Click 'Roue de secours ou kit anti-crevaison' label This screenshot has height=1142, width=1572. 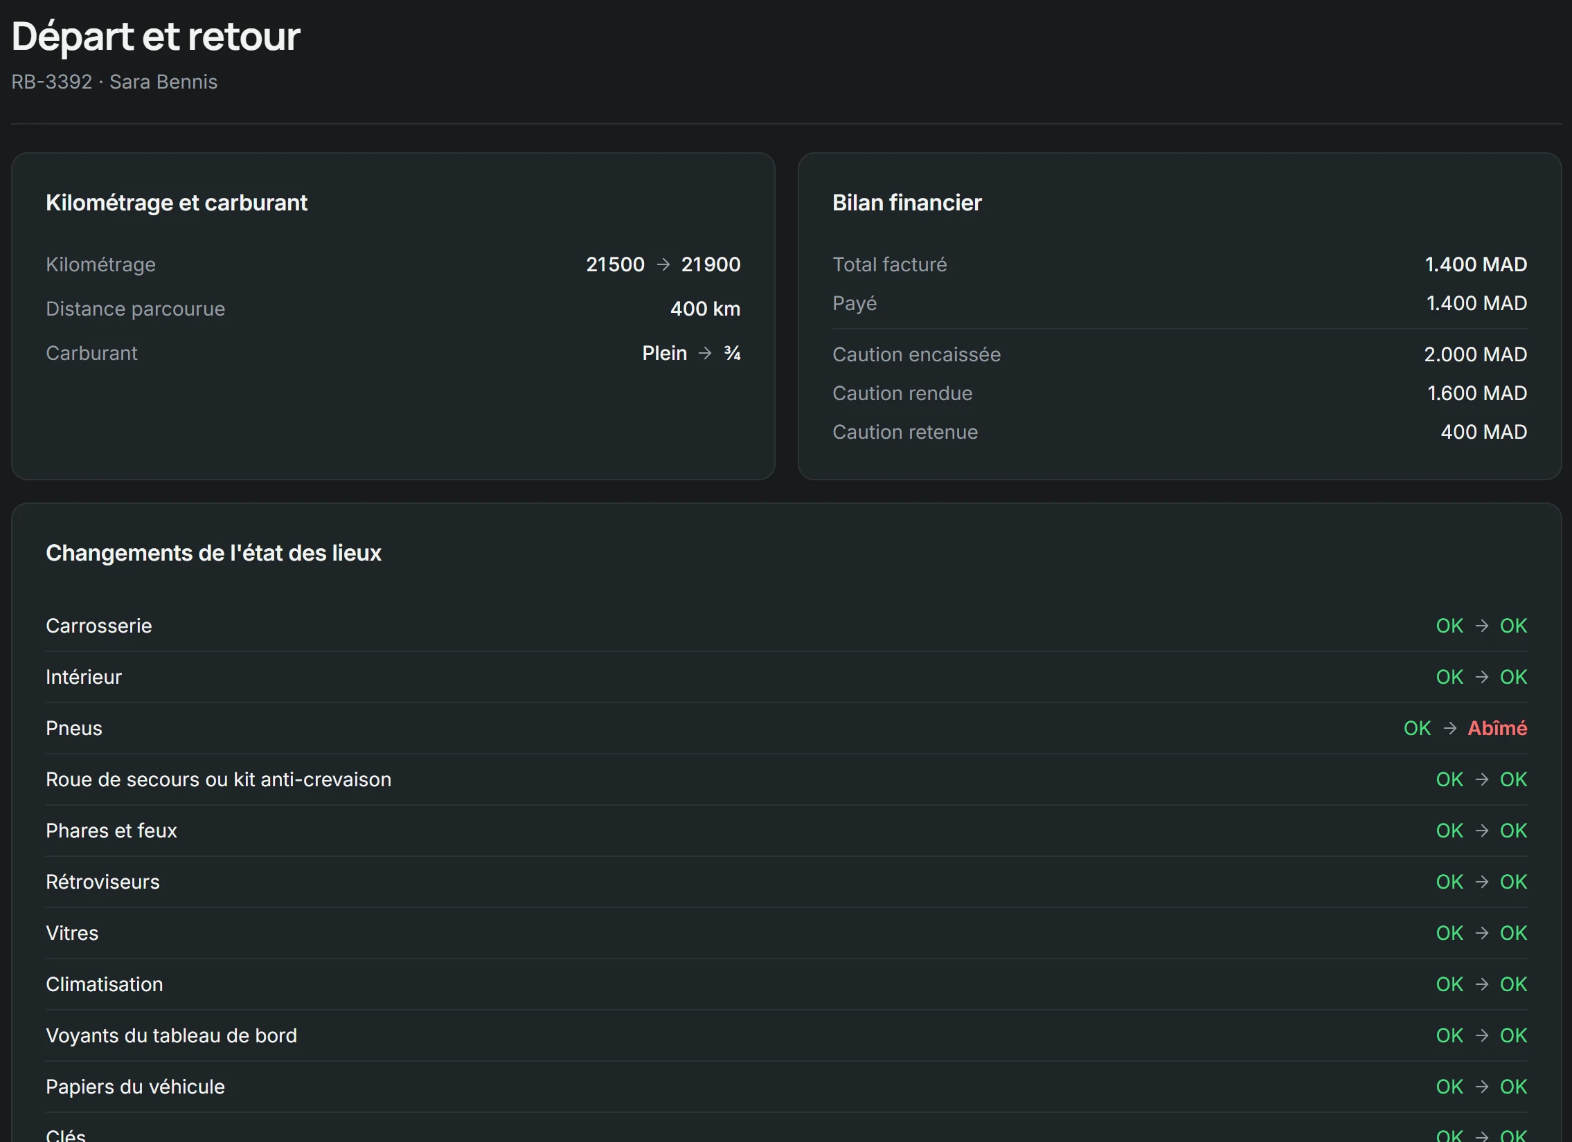218,780
